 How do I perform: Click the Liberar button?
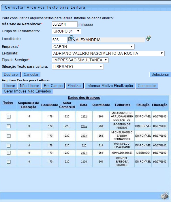click(9, 86)
